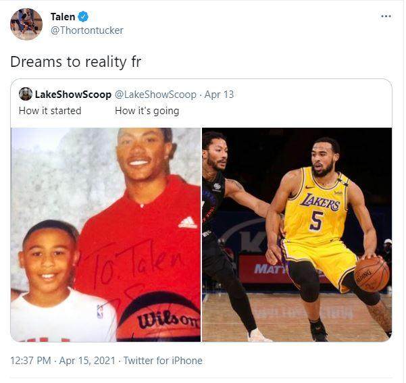The height and width of the screenshot is (383, 406).
Task: Open the three-dot more options menu
Action: pos(386,16)
